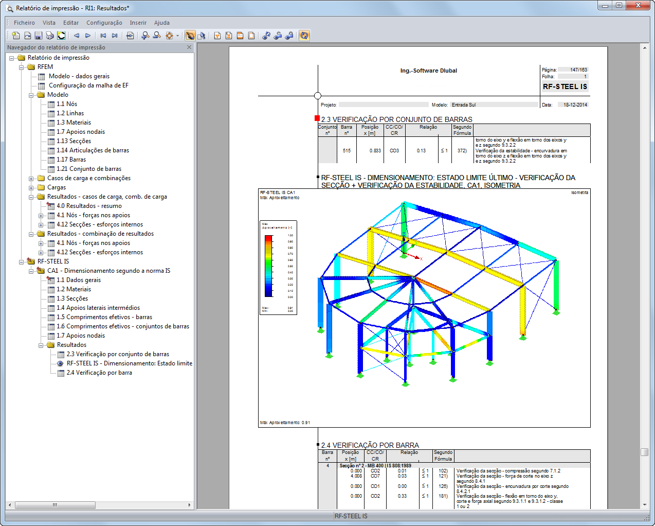Collapse the Modelo folder node
655x526 pixels.
point(31,95)
